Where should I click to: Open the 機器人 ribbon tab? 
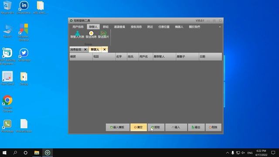(179, 27)
